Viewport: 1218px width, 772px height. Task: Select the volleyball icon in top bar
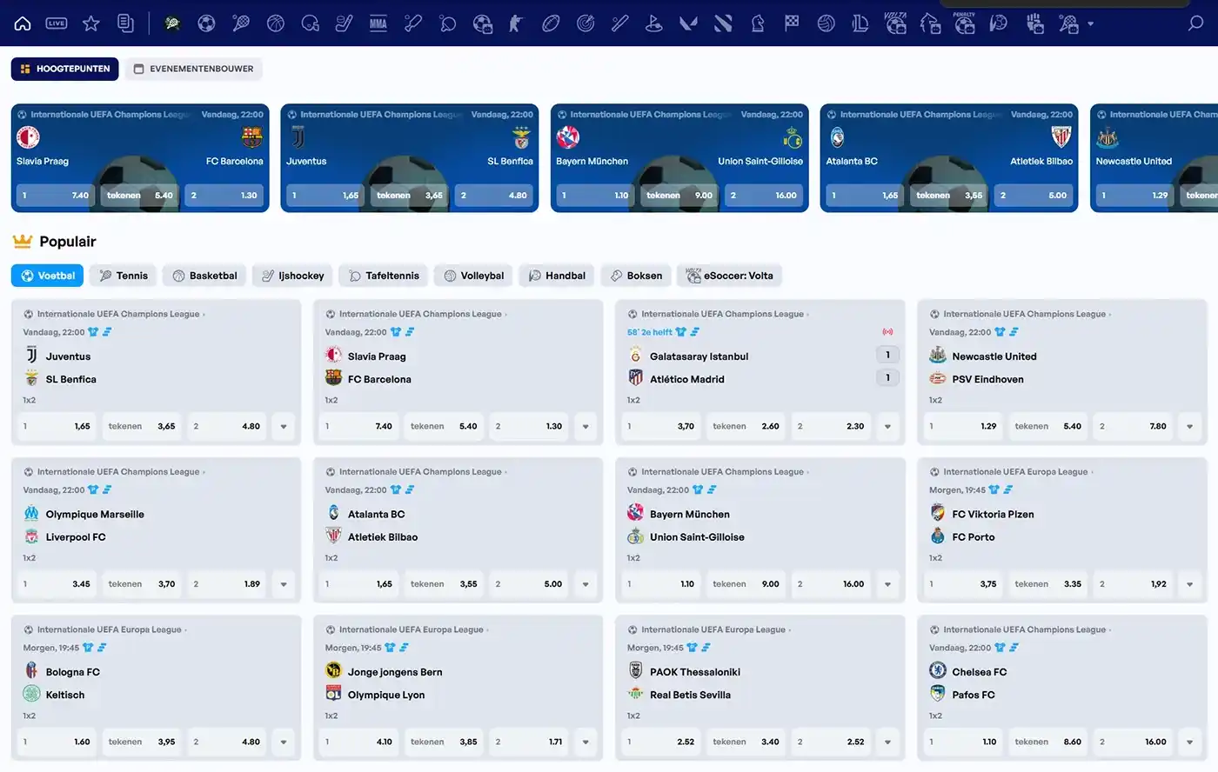(x=826, y=23)
